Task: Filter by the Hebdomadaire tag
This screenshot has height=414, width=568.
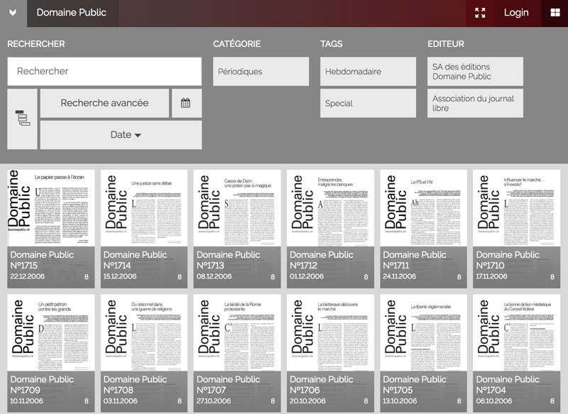Action: pos(368,71)
